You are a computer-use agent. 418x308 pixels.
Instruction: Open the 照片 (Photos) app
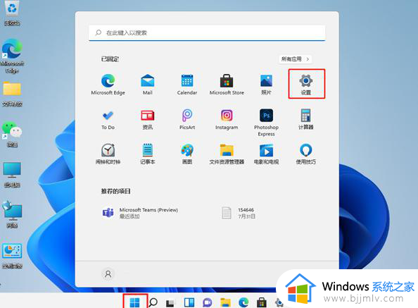pyautogui.click(x=266, y=85)
